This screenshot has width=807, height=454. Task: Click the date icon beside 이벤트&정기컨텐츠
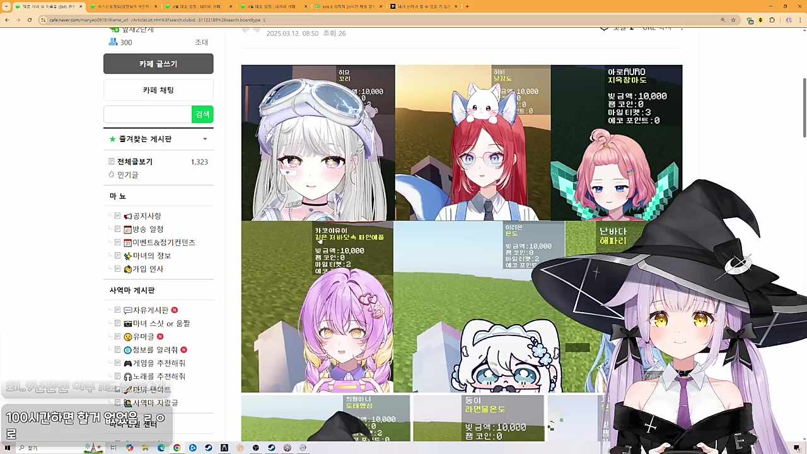click(x=128, y=243)
